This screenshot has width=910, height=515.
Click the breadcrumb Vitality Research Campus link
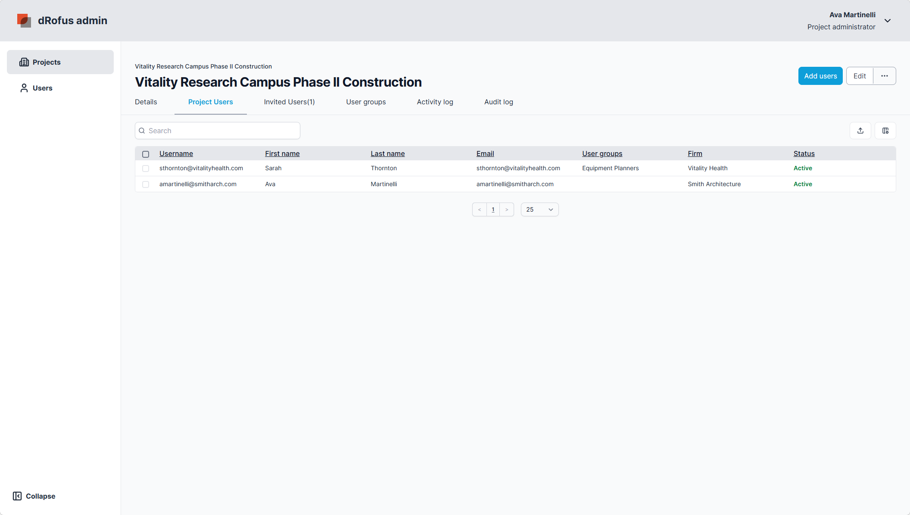[x=203, y=66]
